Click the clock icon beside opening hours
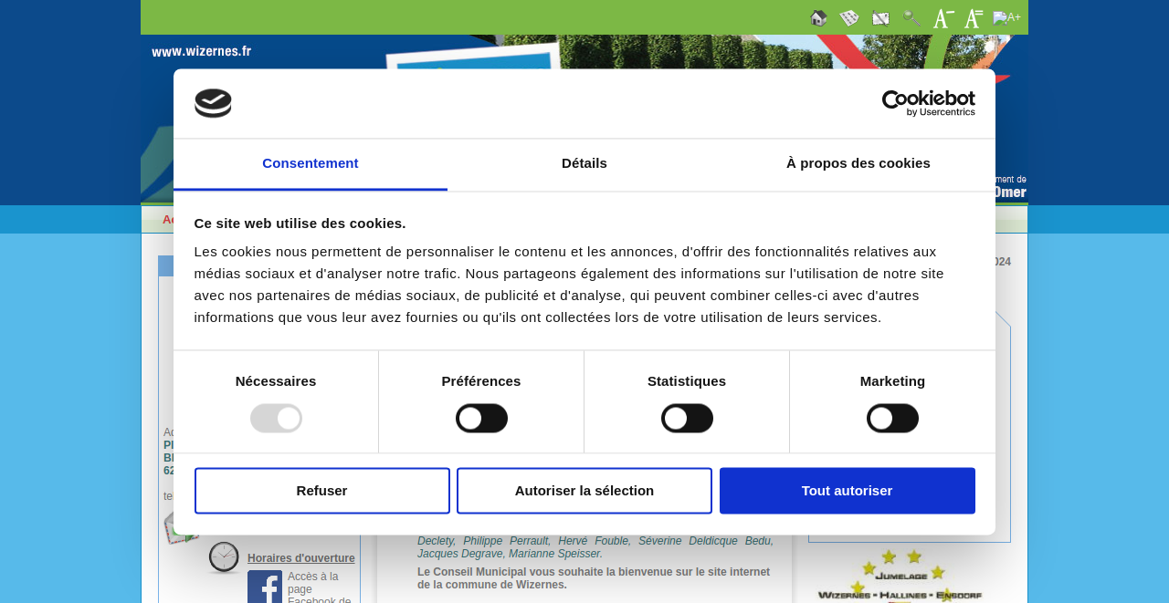This screenshot has width=1169, height=603. click(224, 557)
